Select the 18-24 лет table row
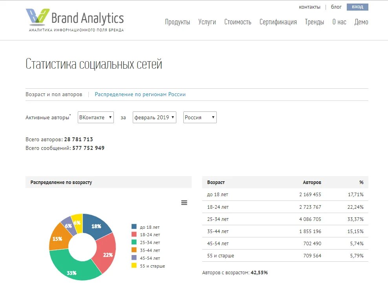Viewport: 388px width, 288px height. click(285, 207)
